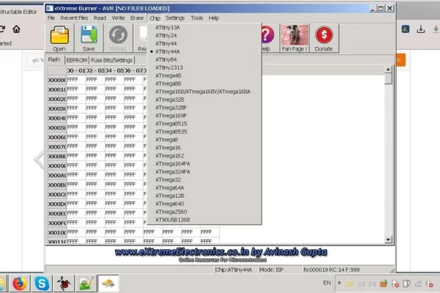Choose ATmega8535 chip
Viewport: 440px width, 293px height.
pos(204,132)
